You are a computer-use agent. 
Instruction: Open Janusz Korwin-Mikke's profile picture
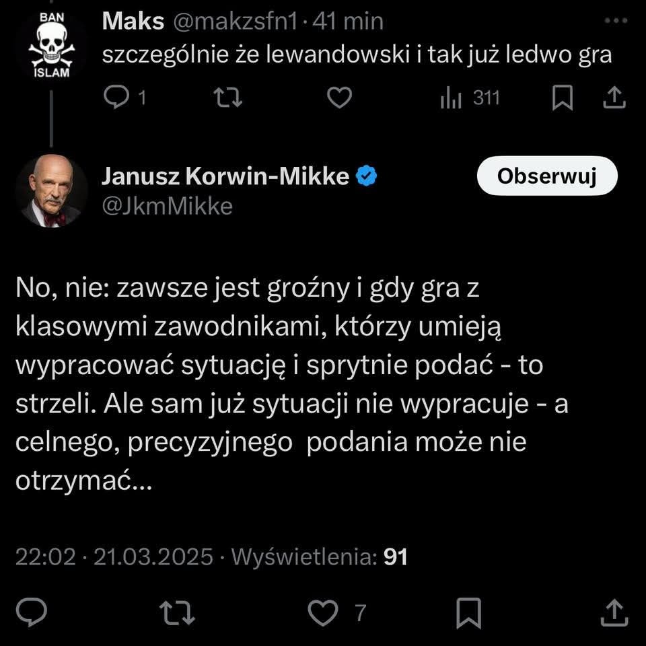(52, 190)
